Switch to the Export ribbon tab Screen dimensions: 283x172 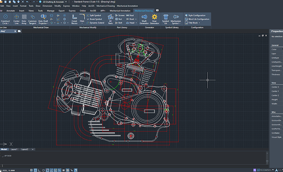tap(62, 11)
